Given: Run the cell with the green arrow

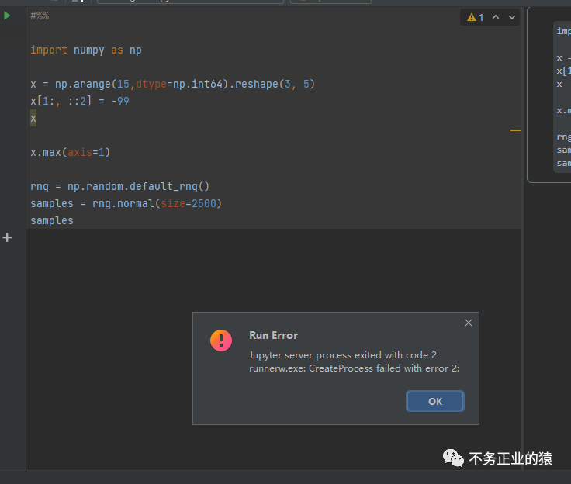Looking at the screenshot, I should [x=8, y=16].
